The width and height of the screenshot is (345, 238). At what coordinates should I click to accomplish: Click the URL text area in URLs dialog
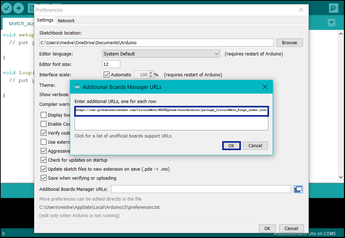coord(171,118)
